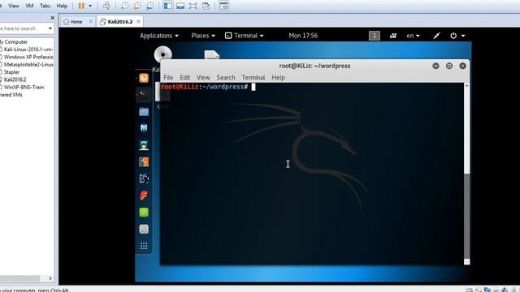520x292 pixels.
Task: Click workspace indicator 1
Action: point(375,36)
